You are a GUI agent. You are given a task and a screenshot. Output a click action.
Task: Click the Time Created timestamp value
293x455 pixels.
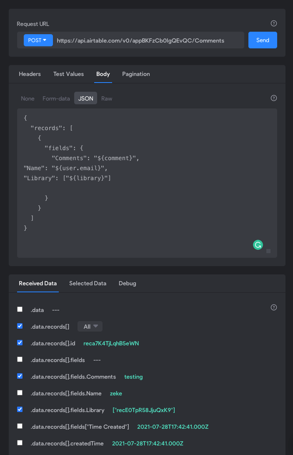[x=173, y=427]
